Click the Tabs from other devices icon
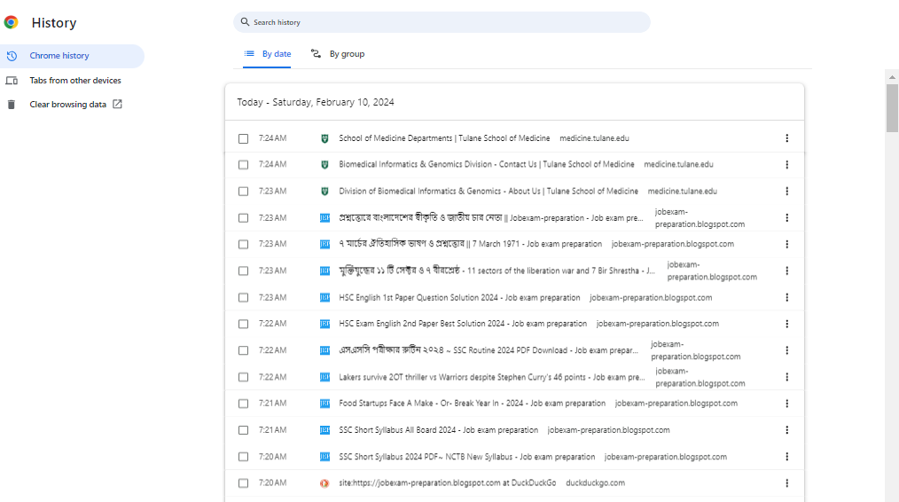Screen dimensions: 899x502 pyautogui.click(x=12, y=81)
